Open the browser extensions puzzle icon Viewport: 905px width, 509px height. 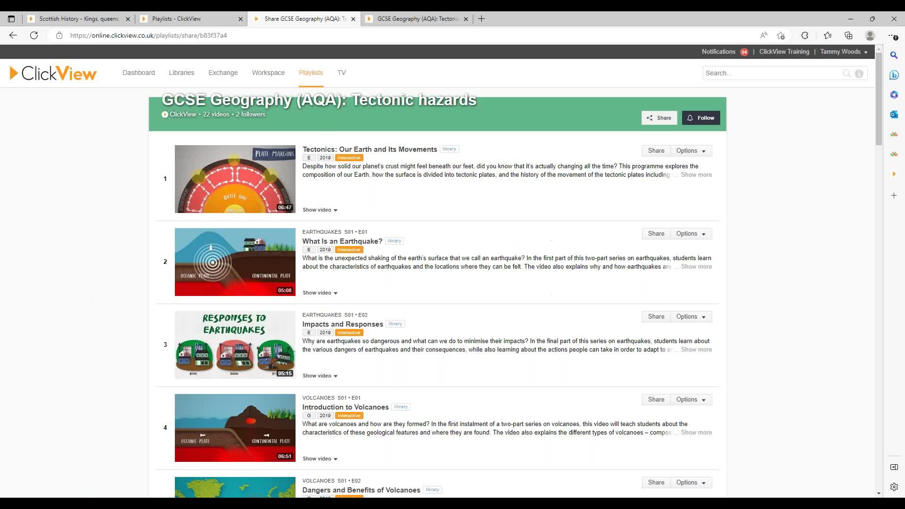805,35
